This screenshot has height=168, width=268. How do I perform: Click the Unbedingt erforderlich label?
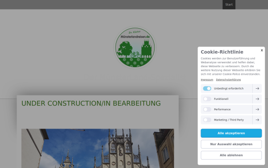point(229,88)
